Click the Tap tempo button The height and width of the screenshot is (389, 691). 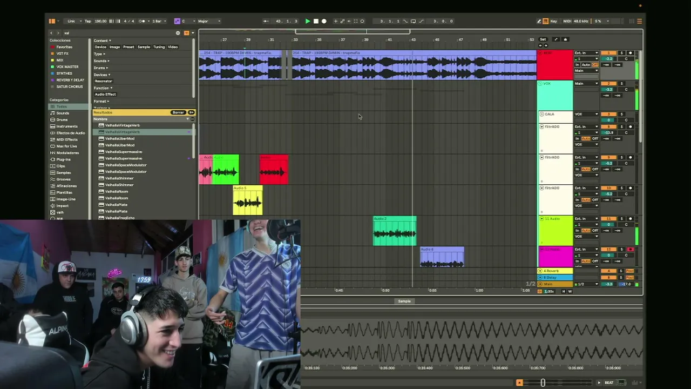[x=87, y=21]
